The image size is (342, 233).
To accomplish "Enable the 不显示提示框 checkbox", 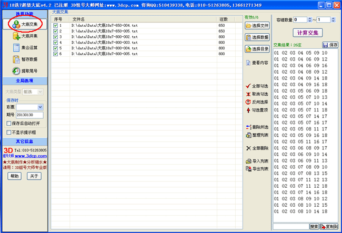I will point(8,133).
